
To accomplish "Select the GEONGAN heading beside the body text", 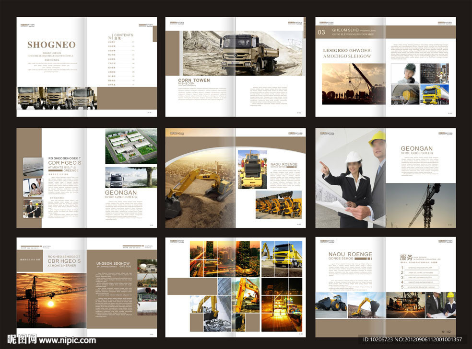I will (121, 192).
